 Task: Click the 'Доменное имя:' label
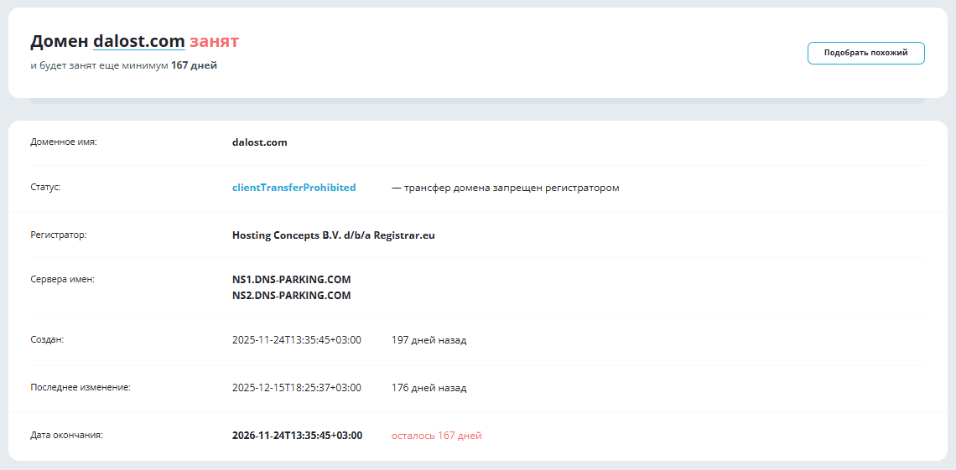(x=64, y=142)
